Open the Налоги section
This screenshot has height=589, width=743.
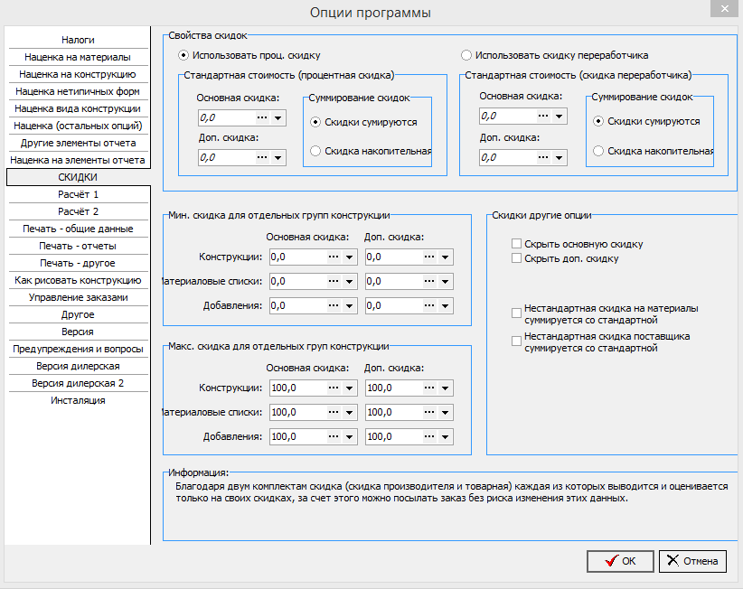click(x=78, y=40)
